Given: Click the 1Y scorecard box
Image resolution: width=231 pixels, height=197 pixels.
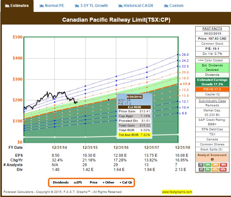Looking at the screenshot, I should pyautogui.click(x=201, y=165).
